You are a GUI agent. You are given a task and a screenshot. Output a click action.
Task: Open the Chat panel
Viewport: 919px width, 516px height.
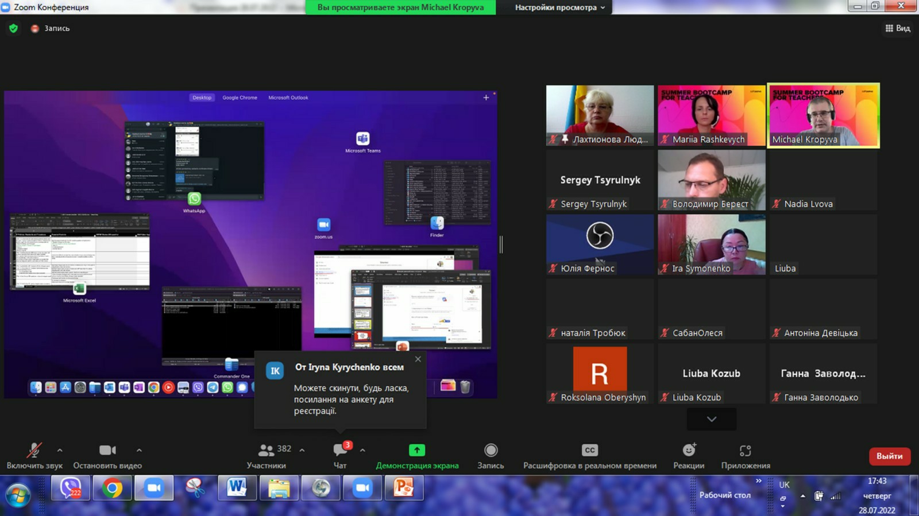(x=340, y=451)
